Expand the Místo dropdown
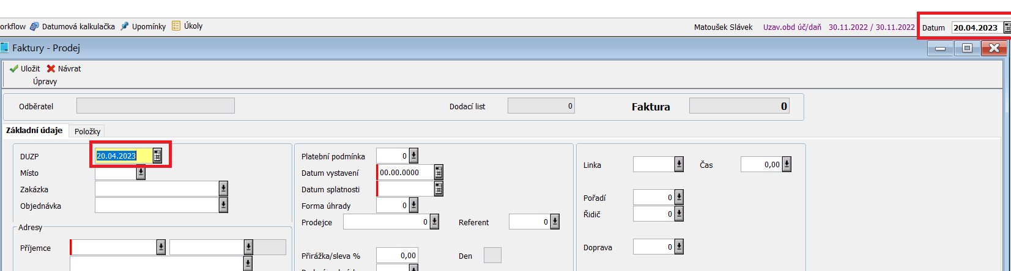This screenshot has height=271, width=1011. (x=141, y=173)
